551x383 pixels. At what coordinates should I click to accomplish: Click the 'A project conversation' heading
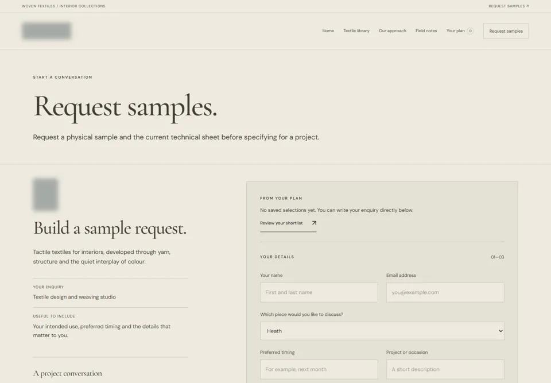[x=68, y=373]
